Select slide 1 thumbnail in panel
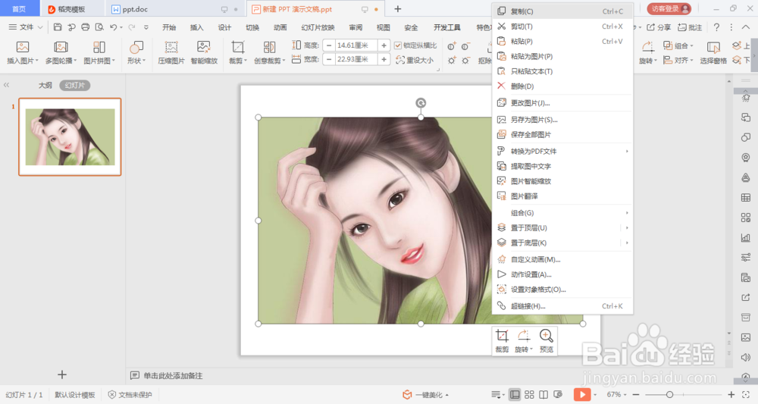 click(70, 136)
